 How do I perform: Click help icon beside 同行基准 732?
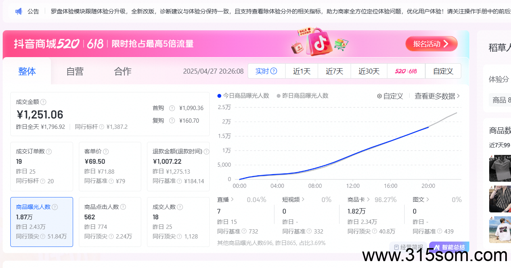pyautogui.click(x=244, y=231)
